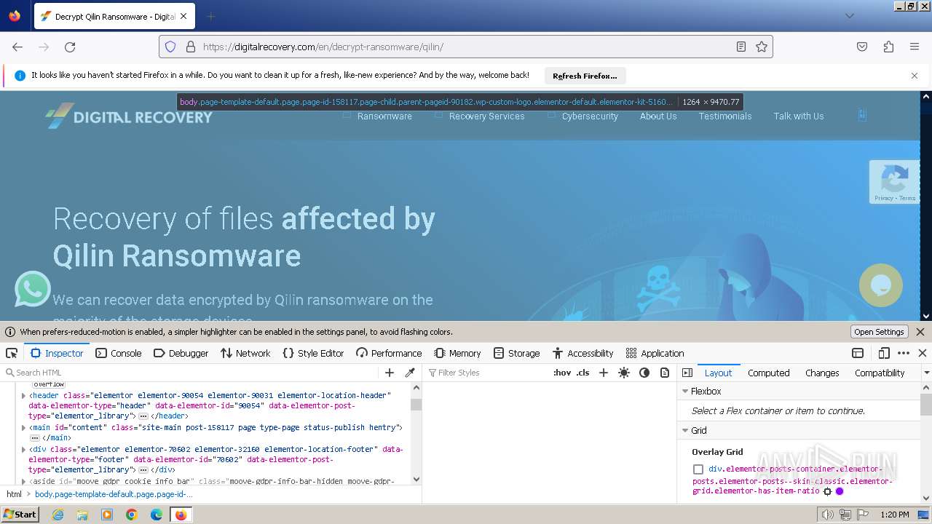This screenshot has width=932, height=524.
Task: Open a new tab plus button
Action: coord(211,16)
